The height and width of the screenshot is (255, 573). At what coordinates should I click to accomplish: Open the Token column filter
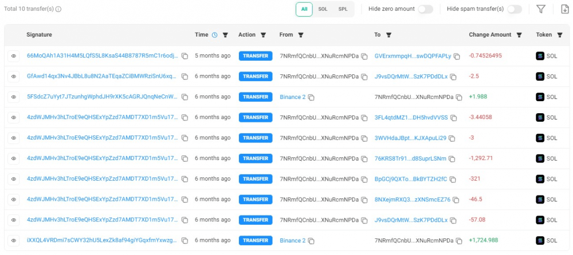tap(559, 35)
